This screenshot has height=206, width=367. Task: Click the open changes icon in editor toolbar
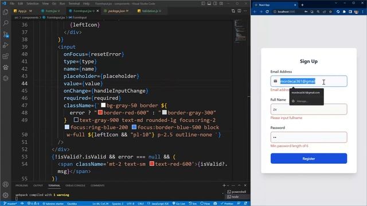coord(233,11)
